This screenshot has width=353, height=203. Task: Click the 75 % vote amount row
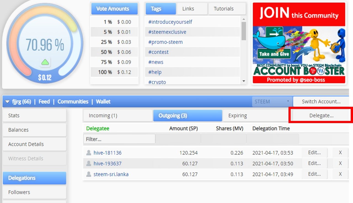click(114, 62)
